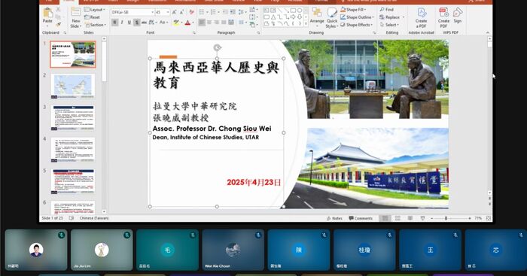Click Increase Font Size icon

(175, 12)
